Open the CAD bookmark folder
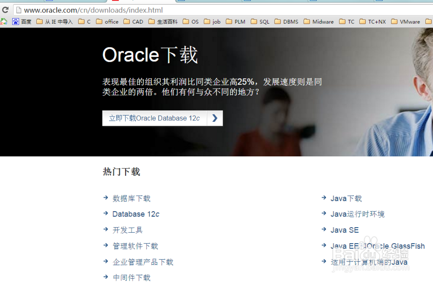 coord(133,22)
